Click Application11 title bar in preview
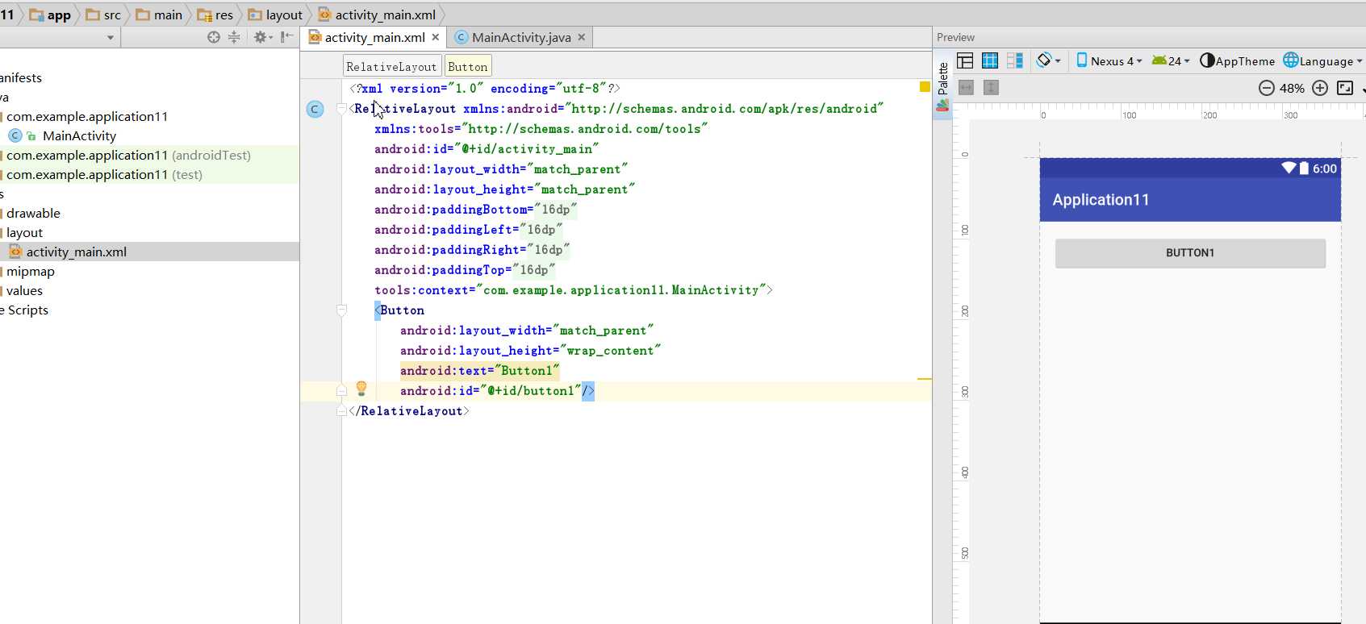This screenshot has width=1366, height=624. (1190, 200)
